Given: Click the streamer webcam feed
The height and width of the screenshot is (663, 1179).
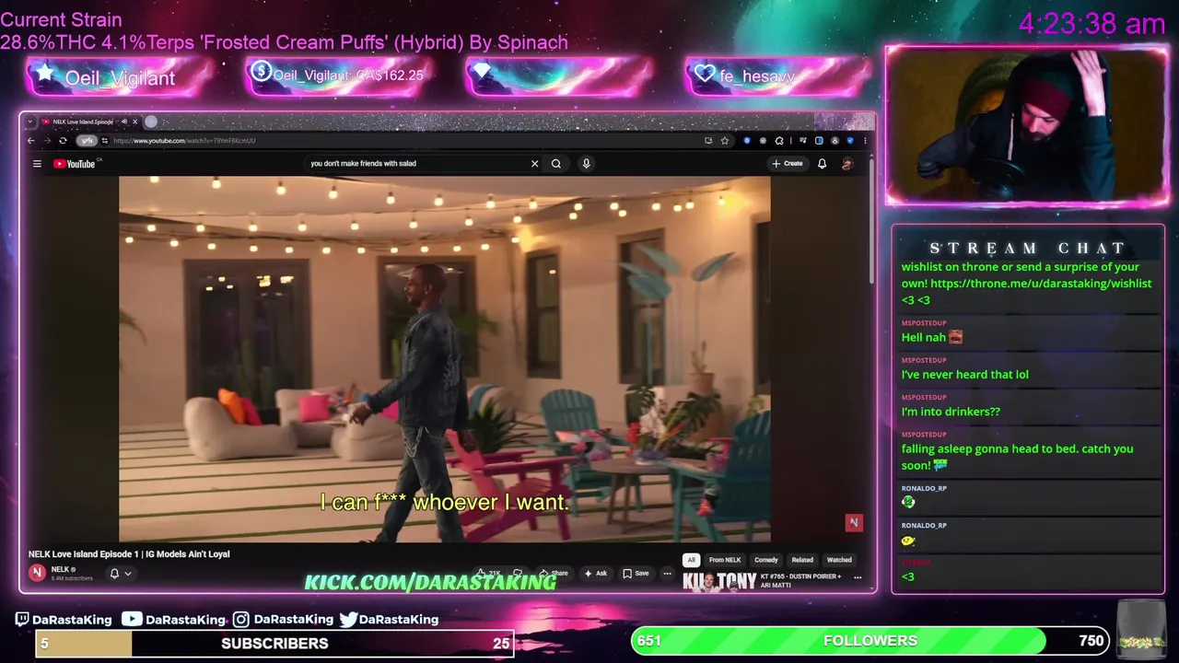Looking at the screenshot, I should click(1026, 125).
